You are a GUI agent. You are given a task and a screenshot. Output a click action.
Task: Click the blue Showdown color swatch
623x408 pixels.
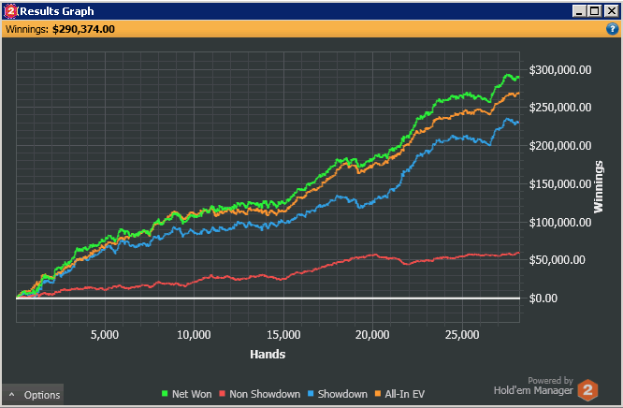(311, 393)
